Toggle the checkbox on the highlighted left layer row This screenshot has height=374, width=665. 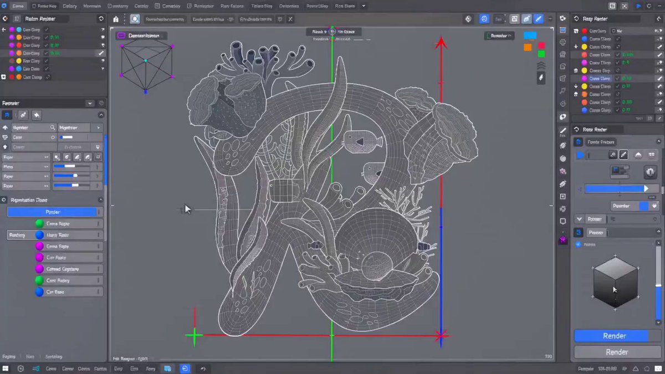click(47, 53)
